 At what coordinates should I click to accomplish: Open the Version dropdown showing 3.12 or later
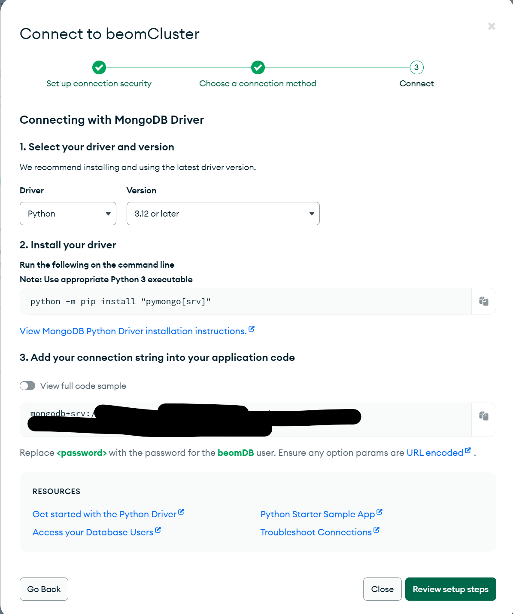tap(223, 214)
